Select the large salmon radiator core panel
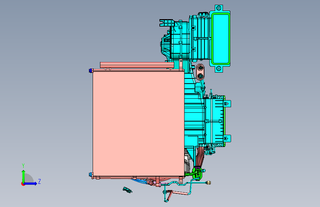Image resolution: width=320 pixels, height=207 pixels. pos(138,124)
